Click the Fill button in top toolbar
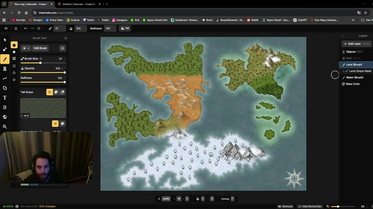373x209 pixels. [x=125, y=28]
